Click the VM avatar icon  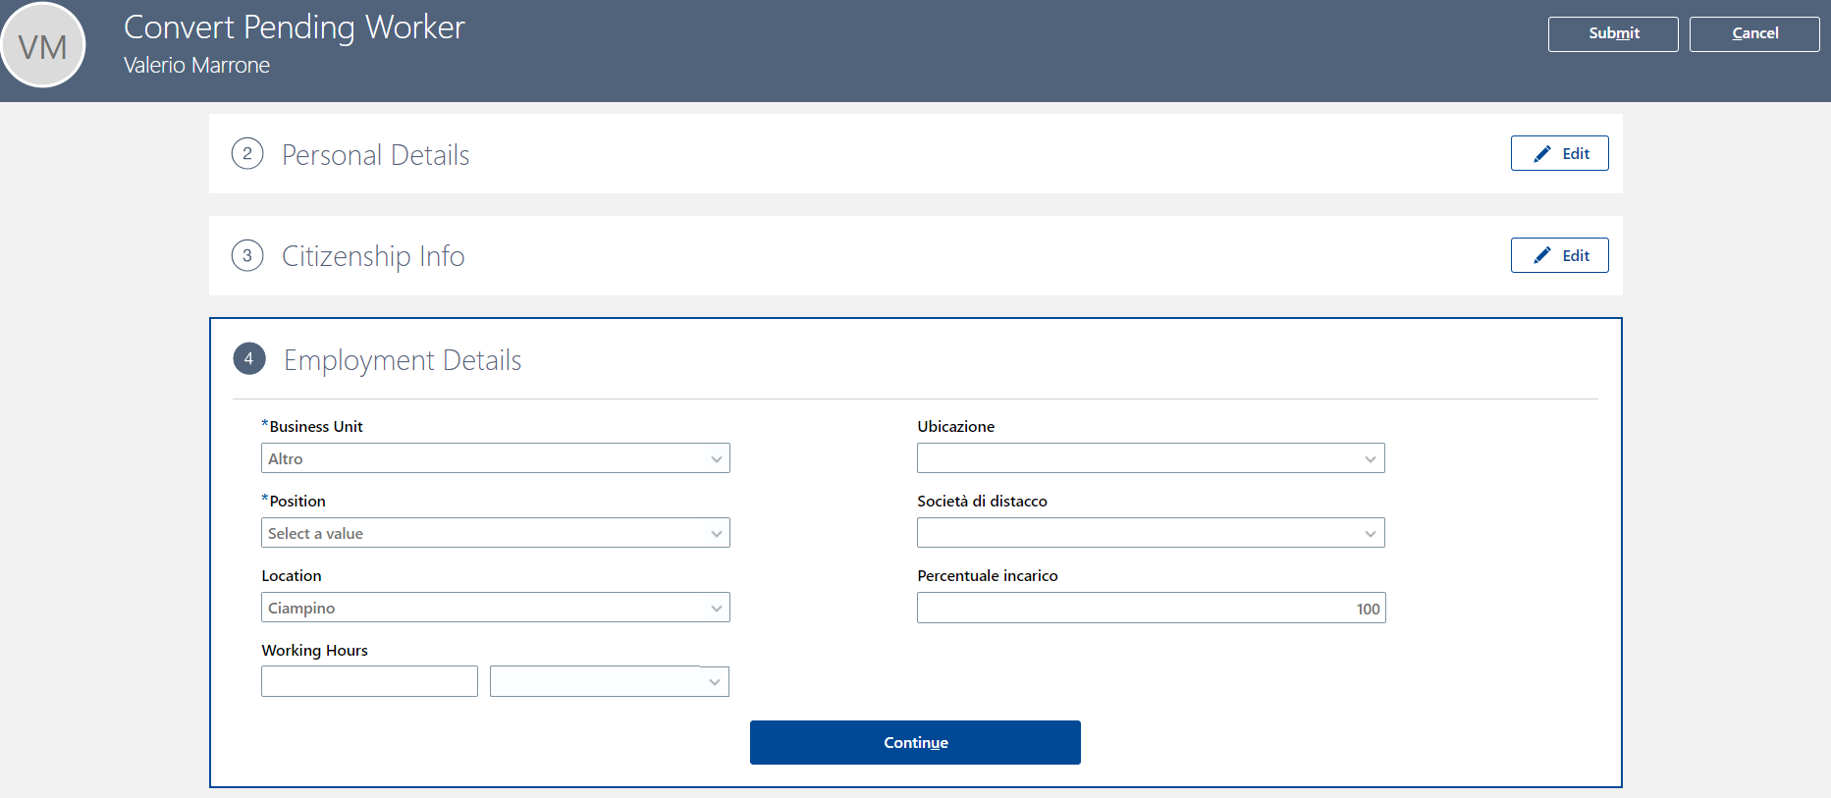click(43, 45)
